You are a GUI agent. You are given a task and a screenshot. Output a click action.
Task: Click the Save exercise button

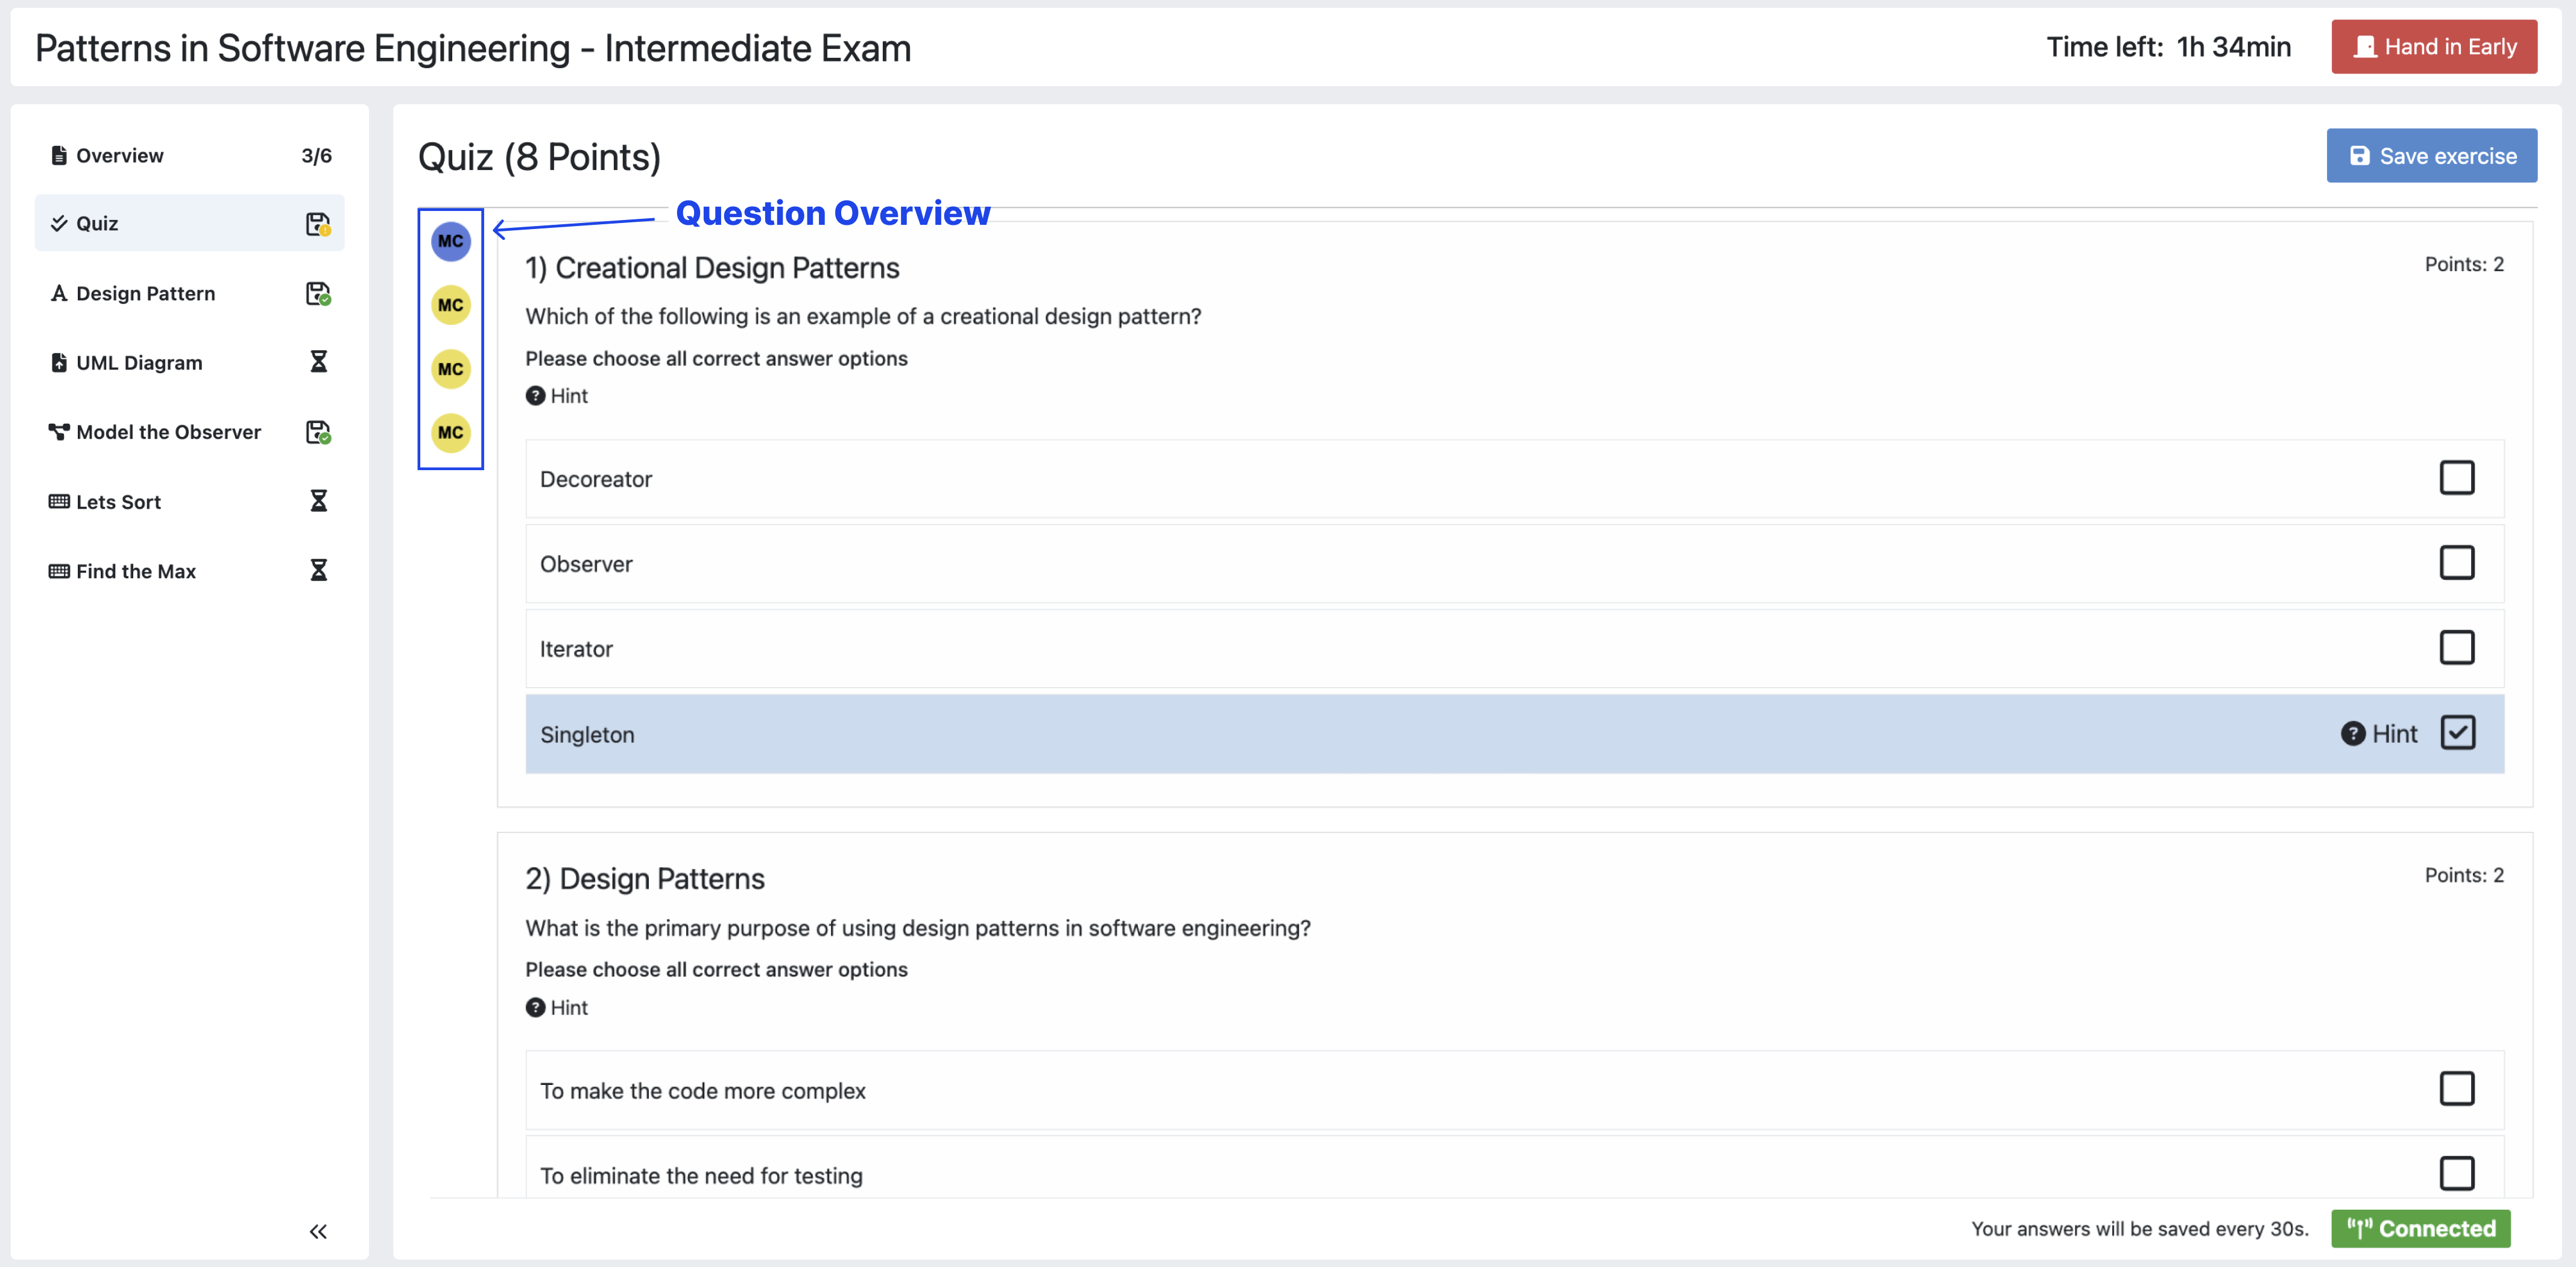tap(2431, 155)
